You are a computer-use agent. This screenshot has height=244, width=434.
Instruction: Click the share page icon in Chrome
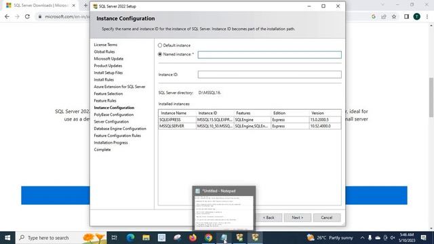pos(384,16)
